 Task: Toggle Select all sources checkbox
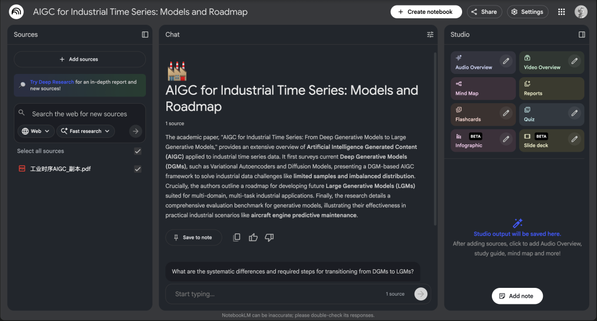click(138, 151)
